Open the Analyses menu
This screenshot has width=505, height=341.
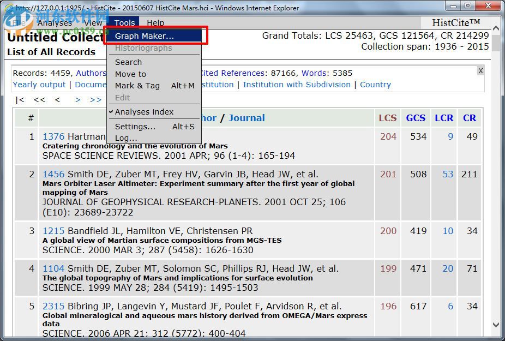tap(55, 22)
